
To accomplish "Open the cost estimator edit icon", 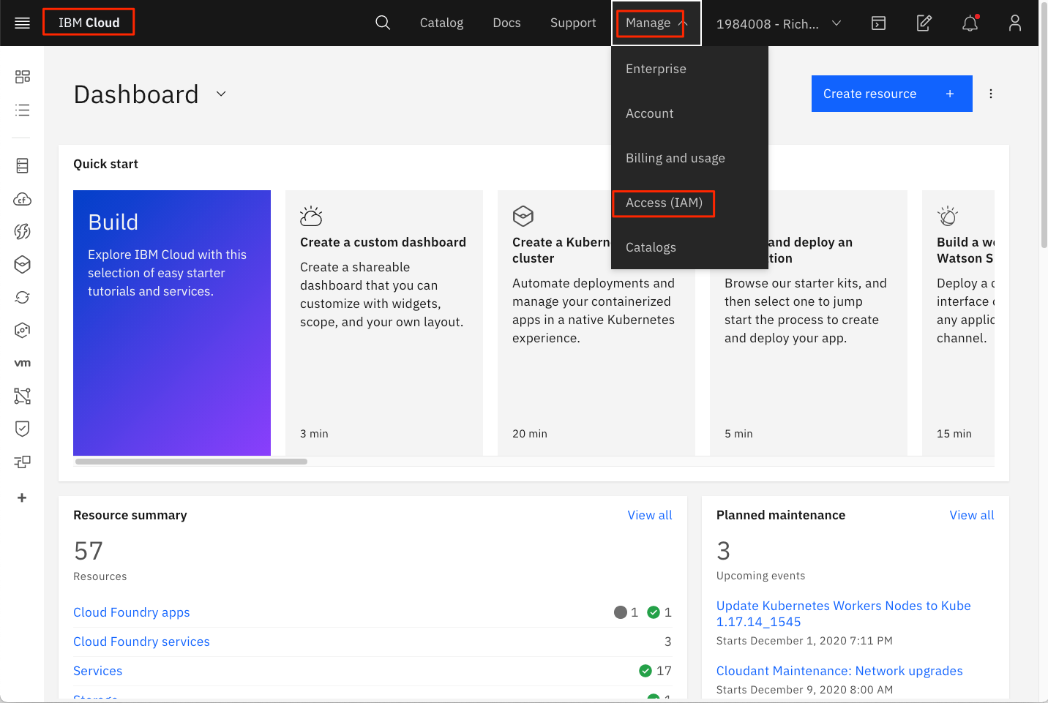I will point(924,23).
